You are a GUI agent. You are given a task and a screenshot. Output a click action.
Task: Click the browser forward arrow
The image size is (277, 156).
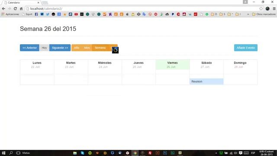pyautogui.click(x=10, y=9)
